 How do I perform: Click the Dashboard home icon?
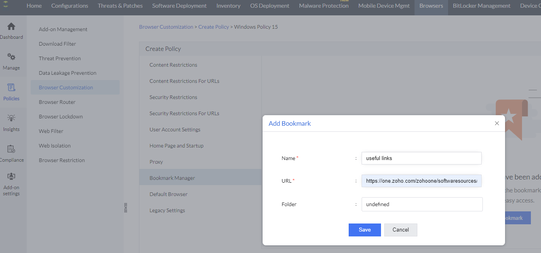(x=11, y=27)
